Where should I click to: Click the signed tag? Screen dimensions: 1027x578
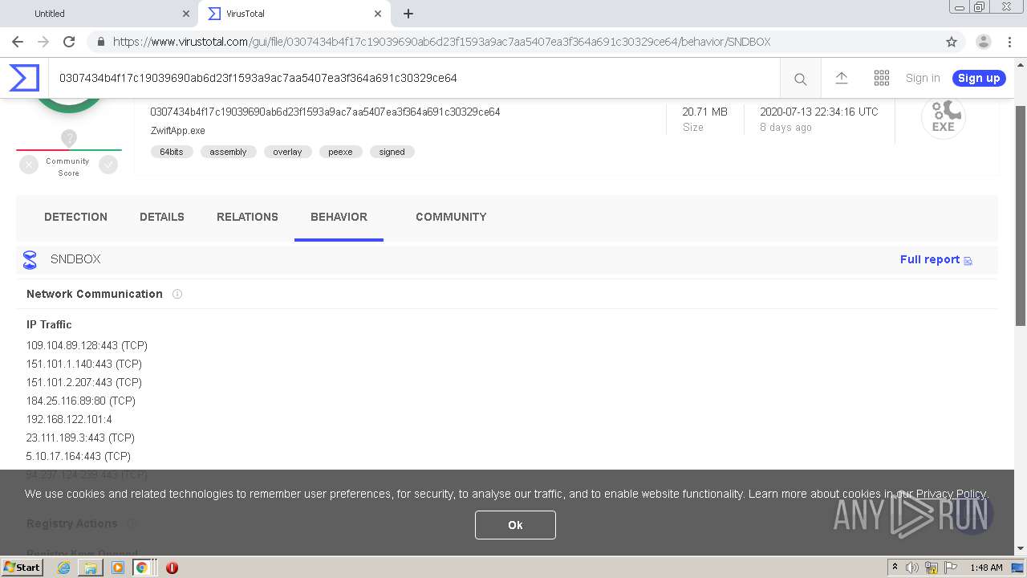click(x=392, y=152)
